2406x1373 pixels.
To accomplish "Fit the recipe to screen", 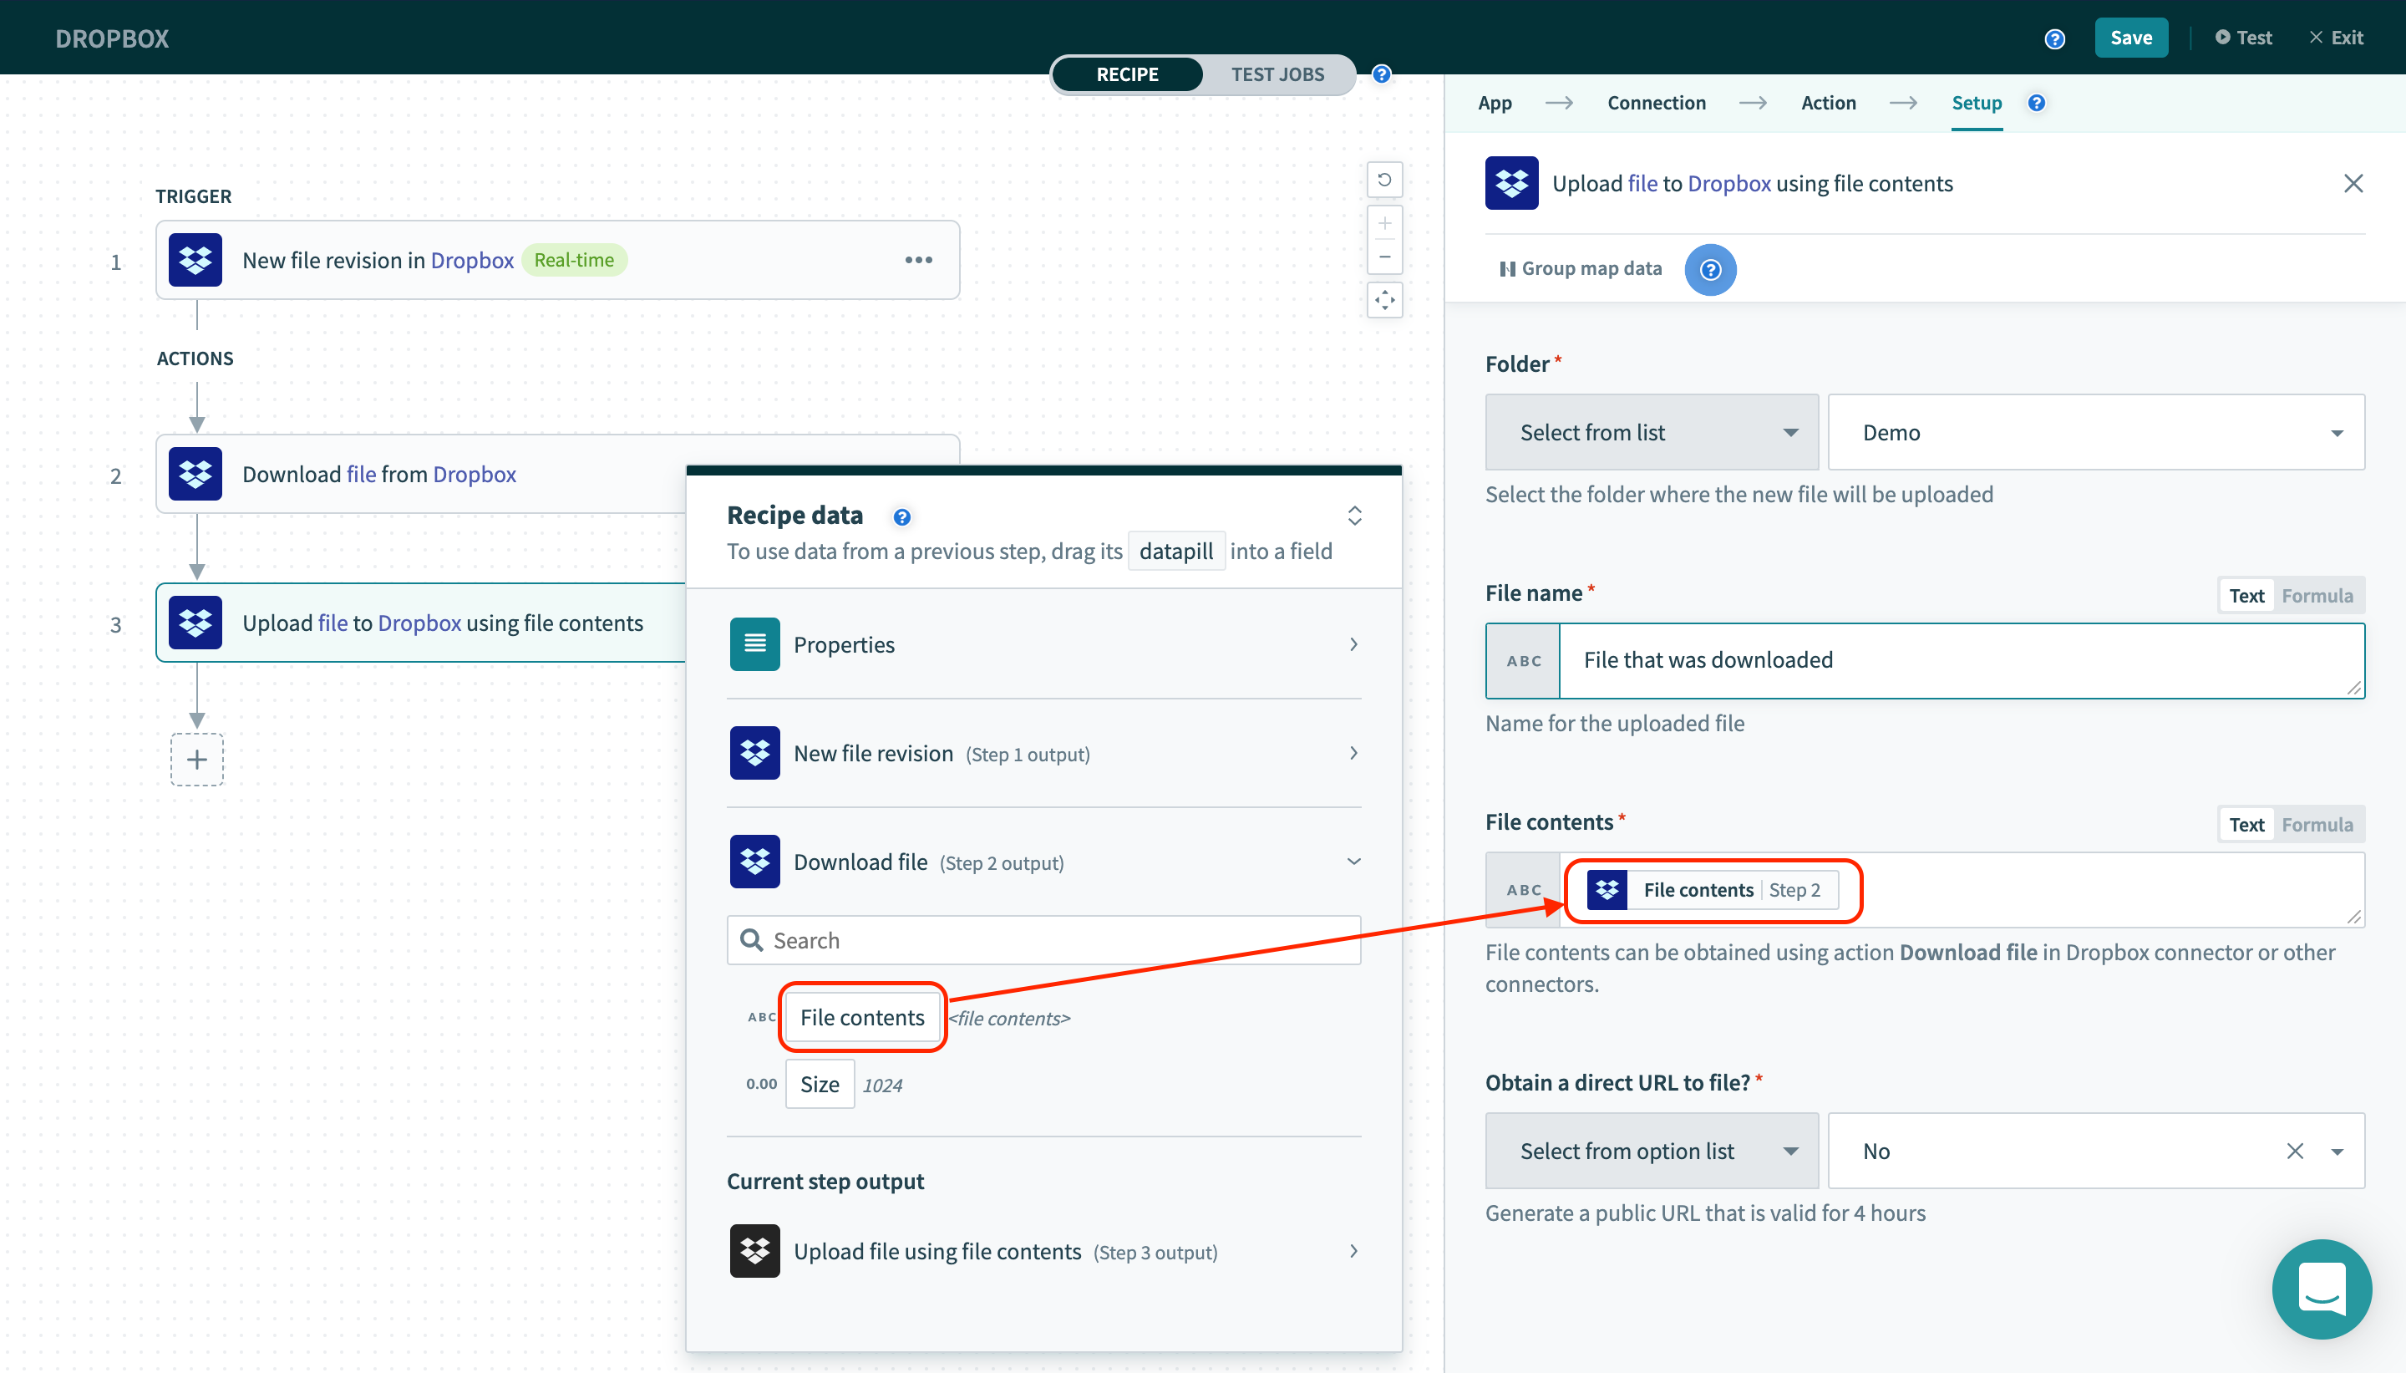I will (1384, 300).
